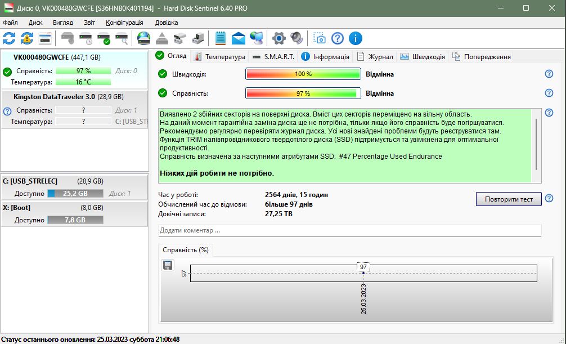Click the disk with green checkmark icon

104,38
